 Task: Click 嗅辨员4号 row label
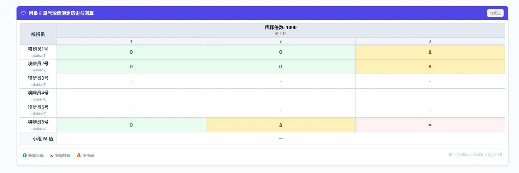click(x=38, y=93)
